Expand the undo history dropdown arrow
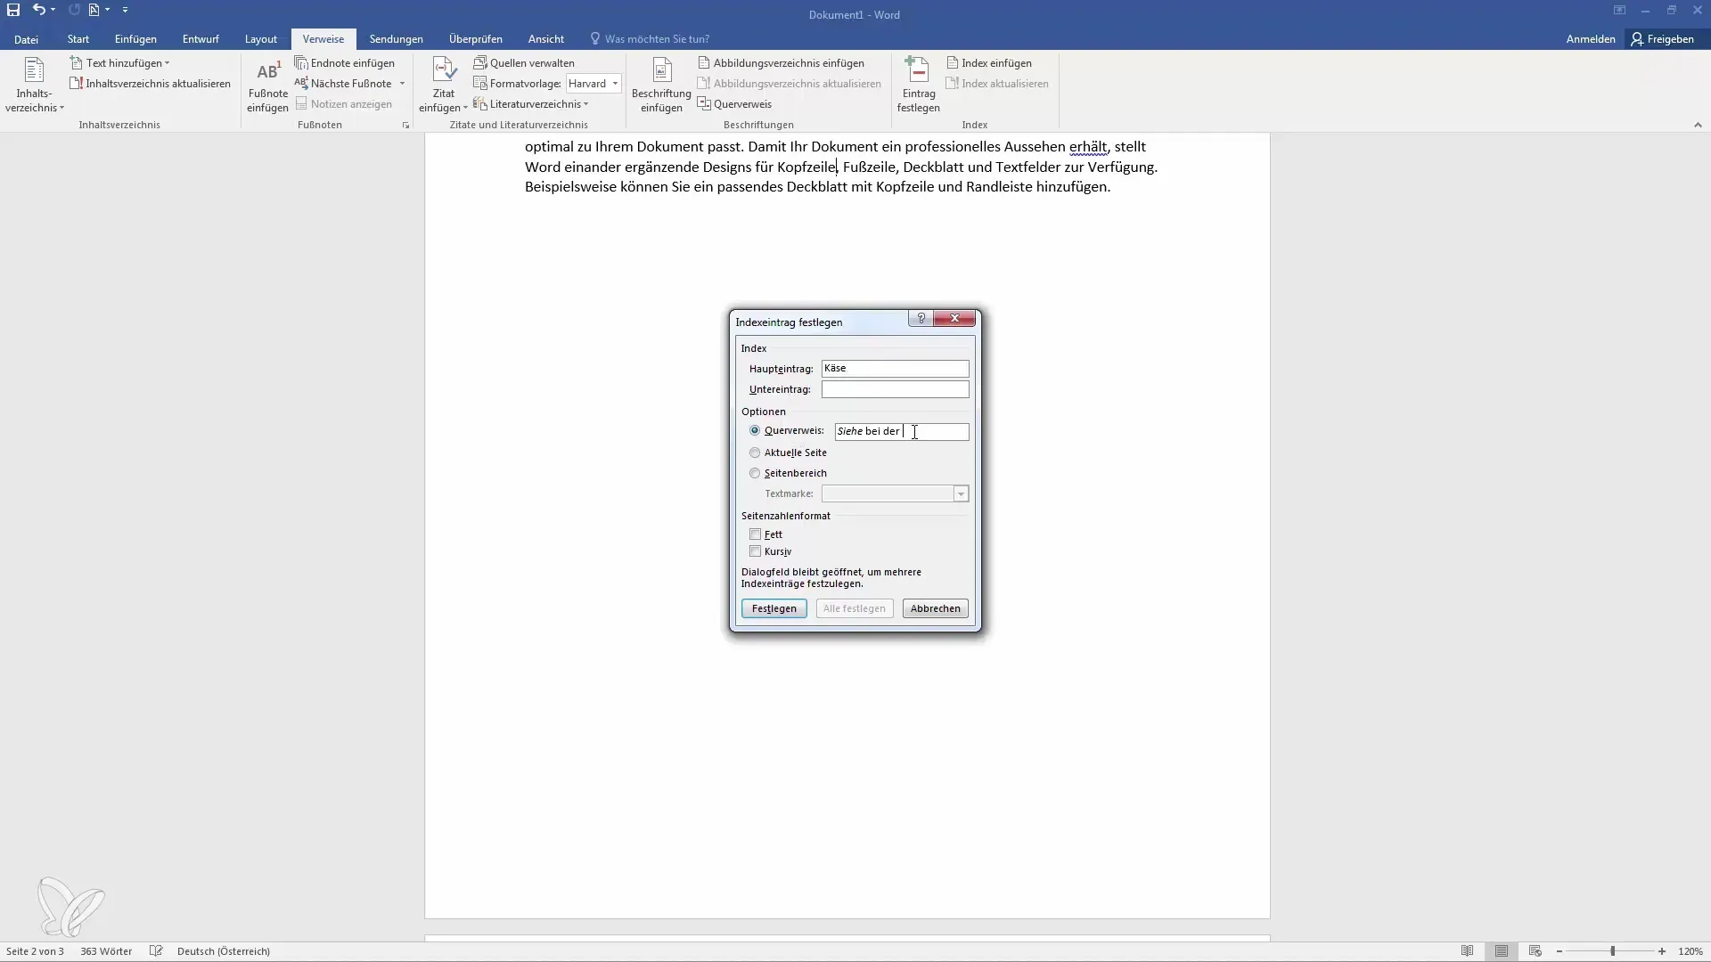1711x962 pixels. point(53,10)
